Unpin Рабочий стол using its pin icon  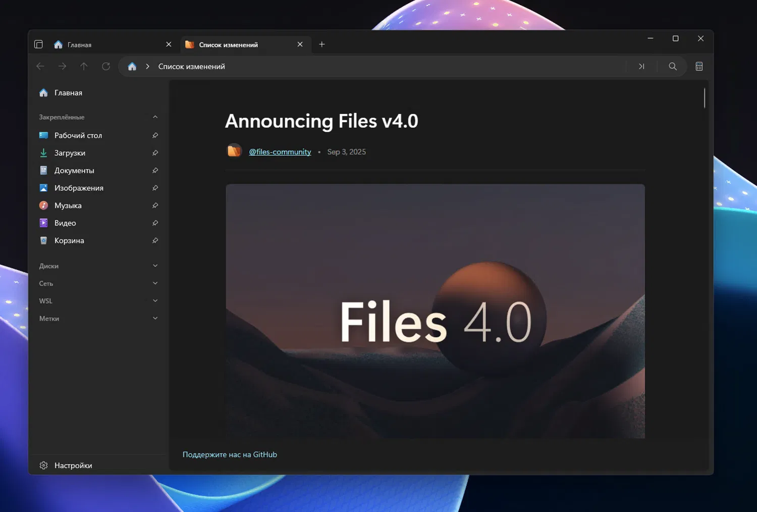click(155, 135)
